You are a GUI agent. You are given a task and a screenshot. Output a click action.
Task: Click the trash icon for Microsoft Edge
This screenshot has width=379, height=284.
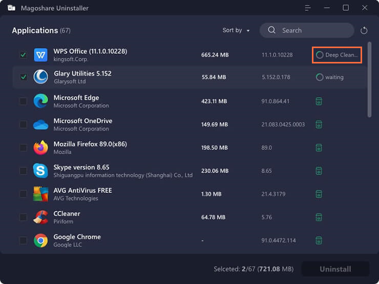(319, 101)
